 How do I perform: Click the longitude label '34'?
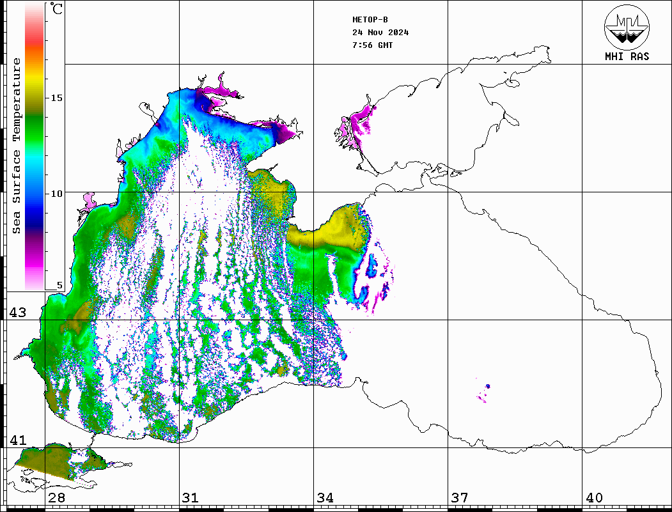click(325, 497)
